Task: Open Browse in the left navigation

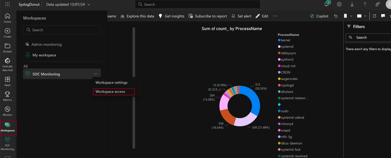Action: click(7, 48)
